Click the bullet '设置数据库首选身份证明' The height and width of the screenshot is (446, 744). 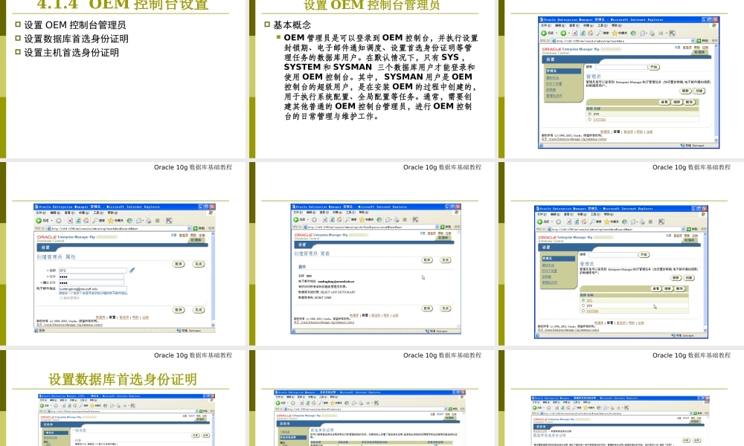click(x=77, y=39)
